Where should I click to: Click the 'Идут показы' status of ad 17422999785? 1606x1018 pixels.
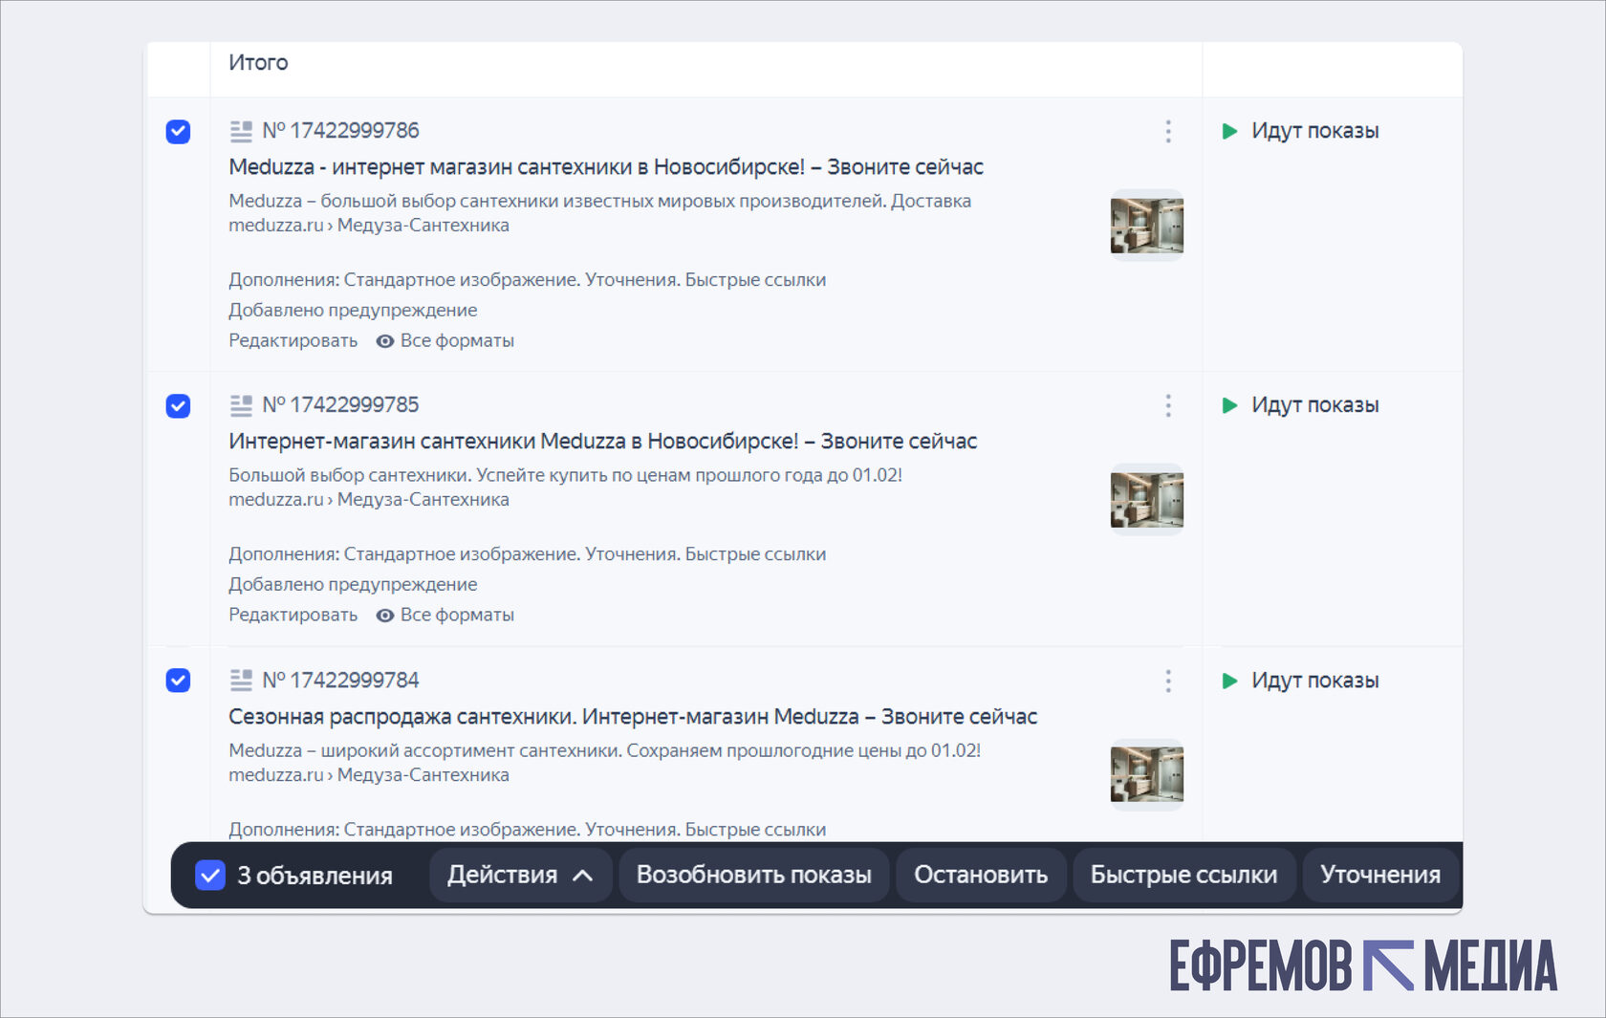coord(1315,405)
